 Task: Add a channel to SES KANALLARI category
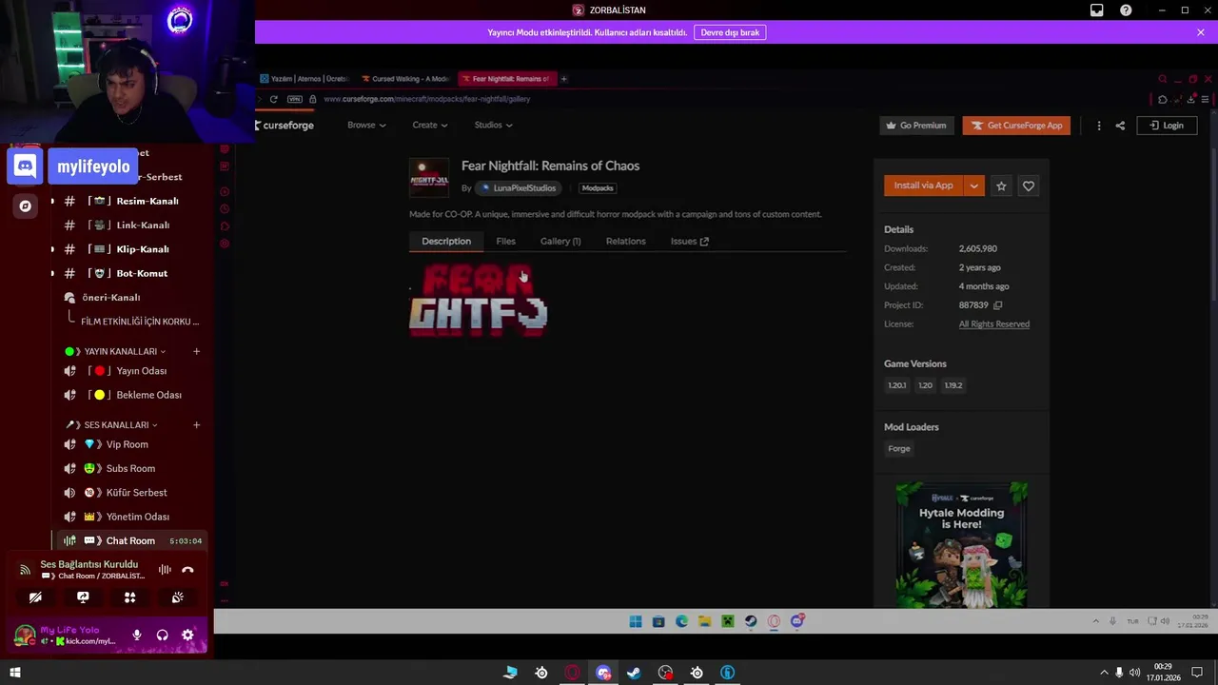click(x=196, y=425)
